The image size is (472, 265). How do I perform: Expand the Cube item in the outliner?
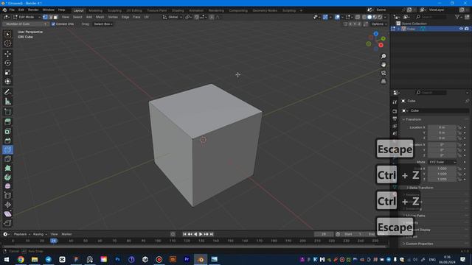(398, 29)
